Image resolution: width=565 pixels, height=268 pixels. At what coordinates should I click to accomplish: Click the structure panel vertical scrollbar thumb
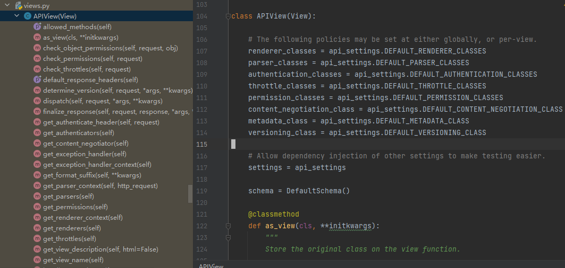190,194
